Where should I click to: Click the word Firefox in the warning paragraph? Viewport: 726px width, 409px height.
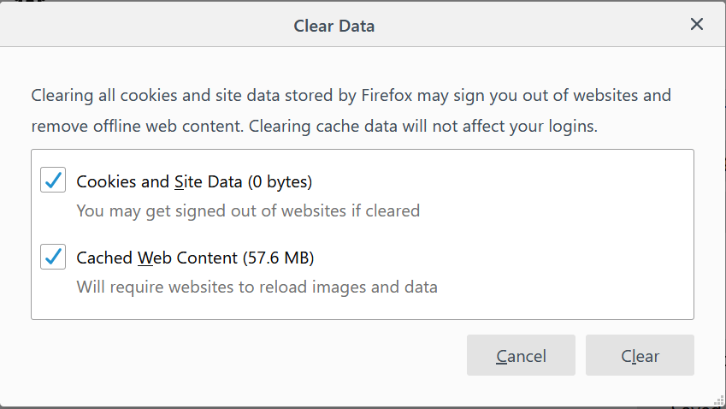point(387,96)
